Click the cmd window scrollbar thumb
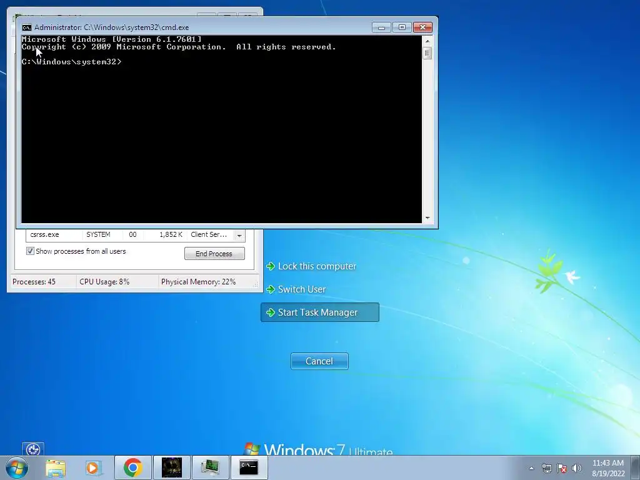 point(427,53)
